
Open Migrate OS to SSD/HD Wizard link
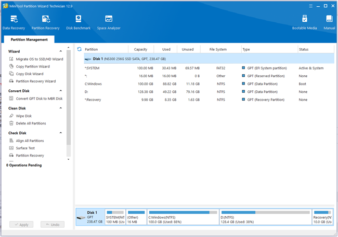click(40, 59)
